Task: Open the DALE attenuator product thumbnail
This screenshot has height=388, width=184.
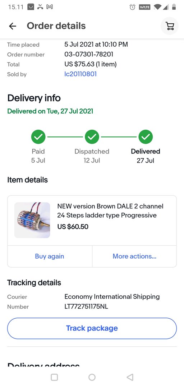Action: tap(32, 220)
